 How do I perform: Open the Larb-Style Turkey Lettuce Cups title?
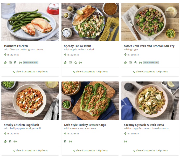point(85,125)
